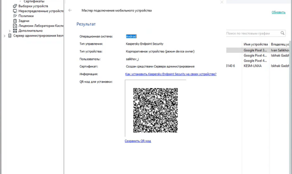Select the Google Pixel 4 row without an owner
This screenshot has width=292, height=174.
(x=258, y=60)
